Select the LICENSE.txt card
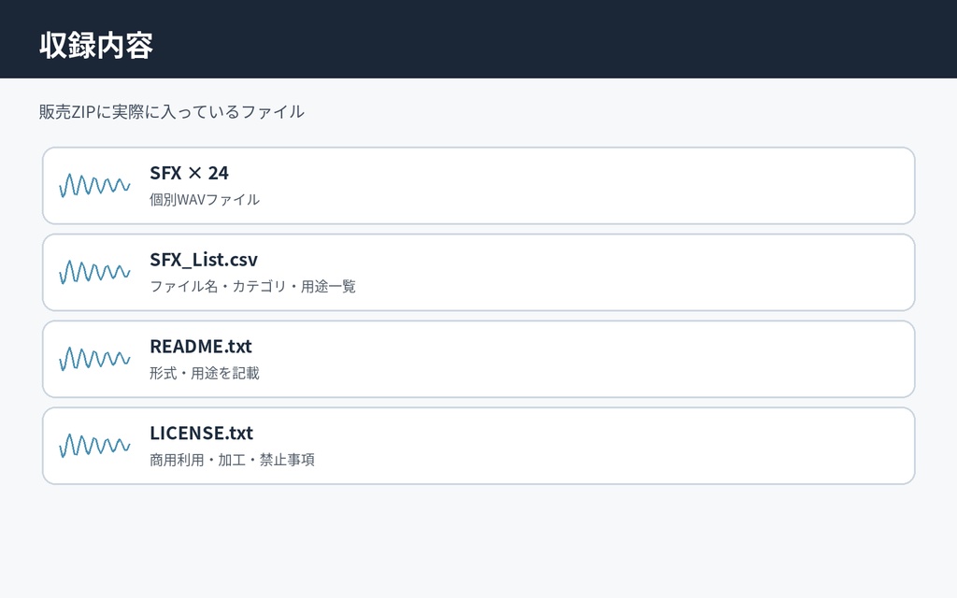Viewport: 957px width, 598px height. tap(478, 446)
